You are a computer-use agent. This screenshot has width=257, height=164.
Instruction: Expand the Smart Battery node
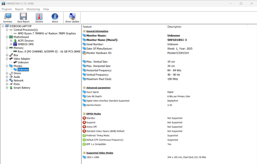point(7,88)
